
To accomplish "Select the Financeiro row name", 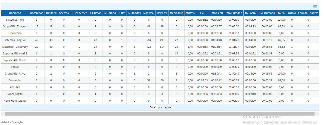I will [15, 33].
